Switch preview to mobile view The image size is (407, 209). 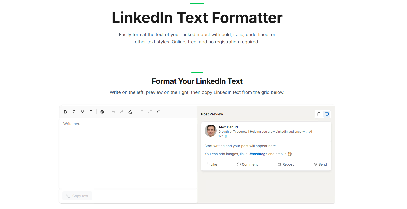coord(319,114)
